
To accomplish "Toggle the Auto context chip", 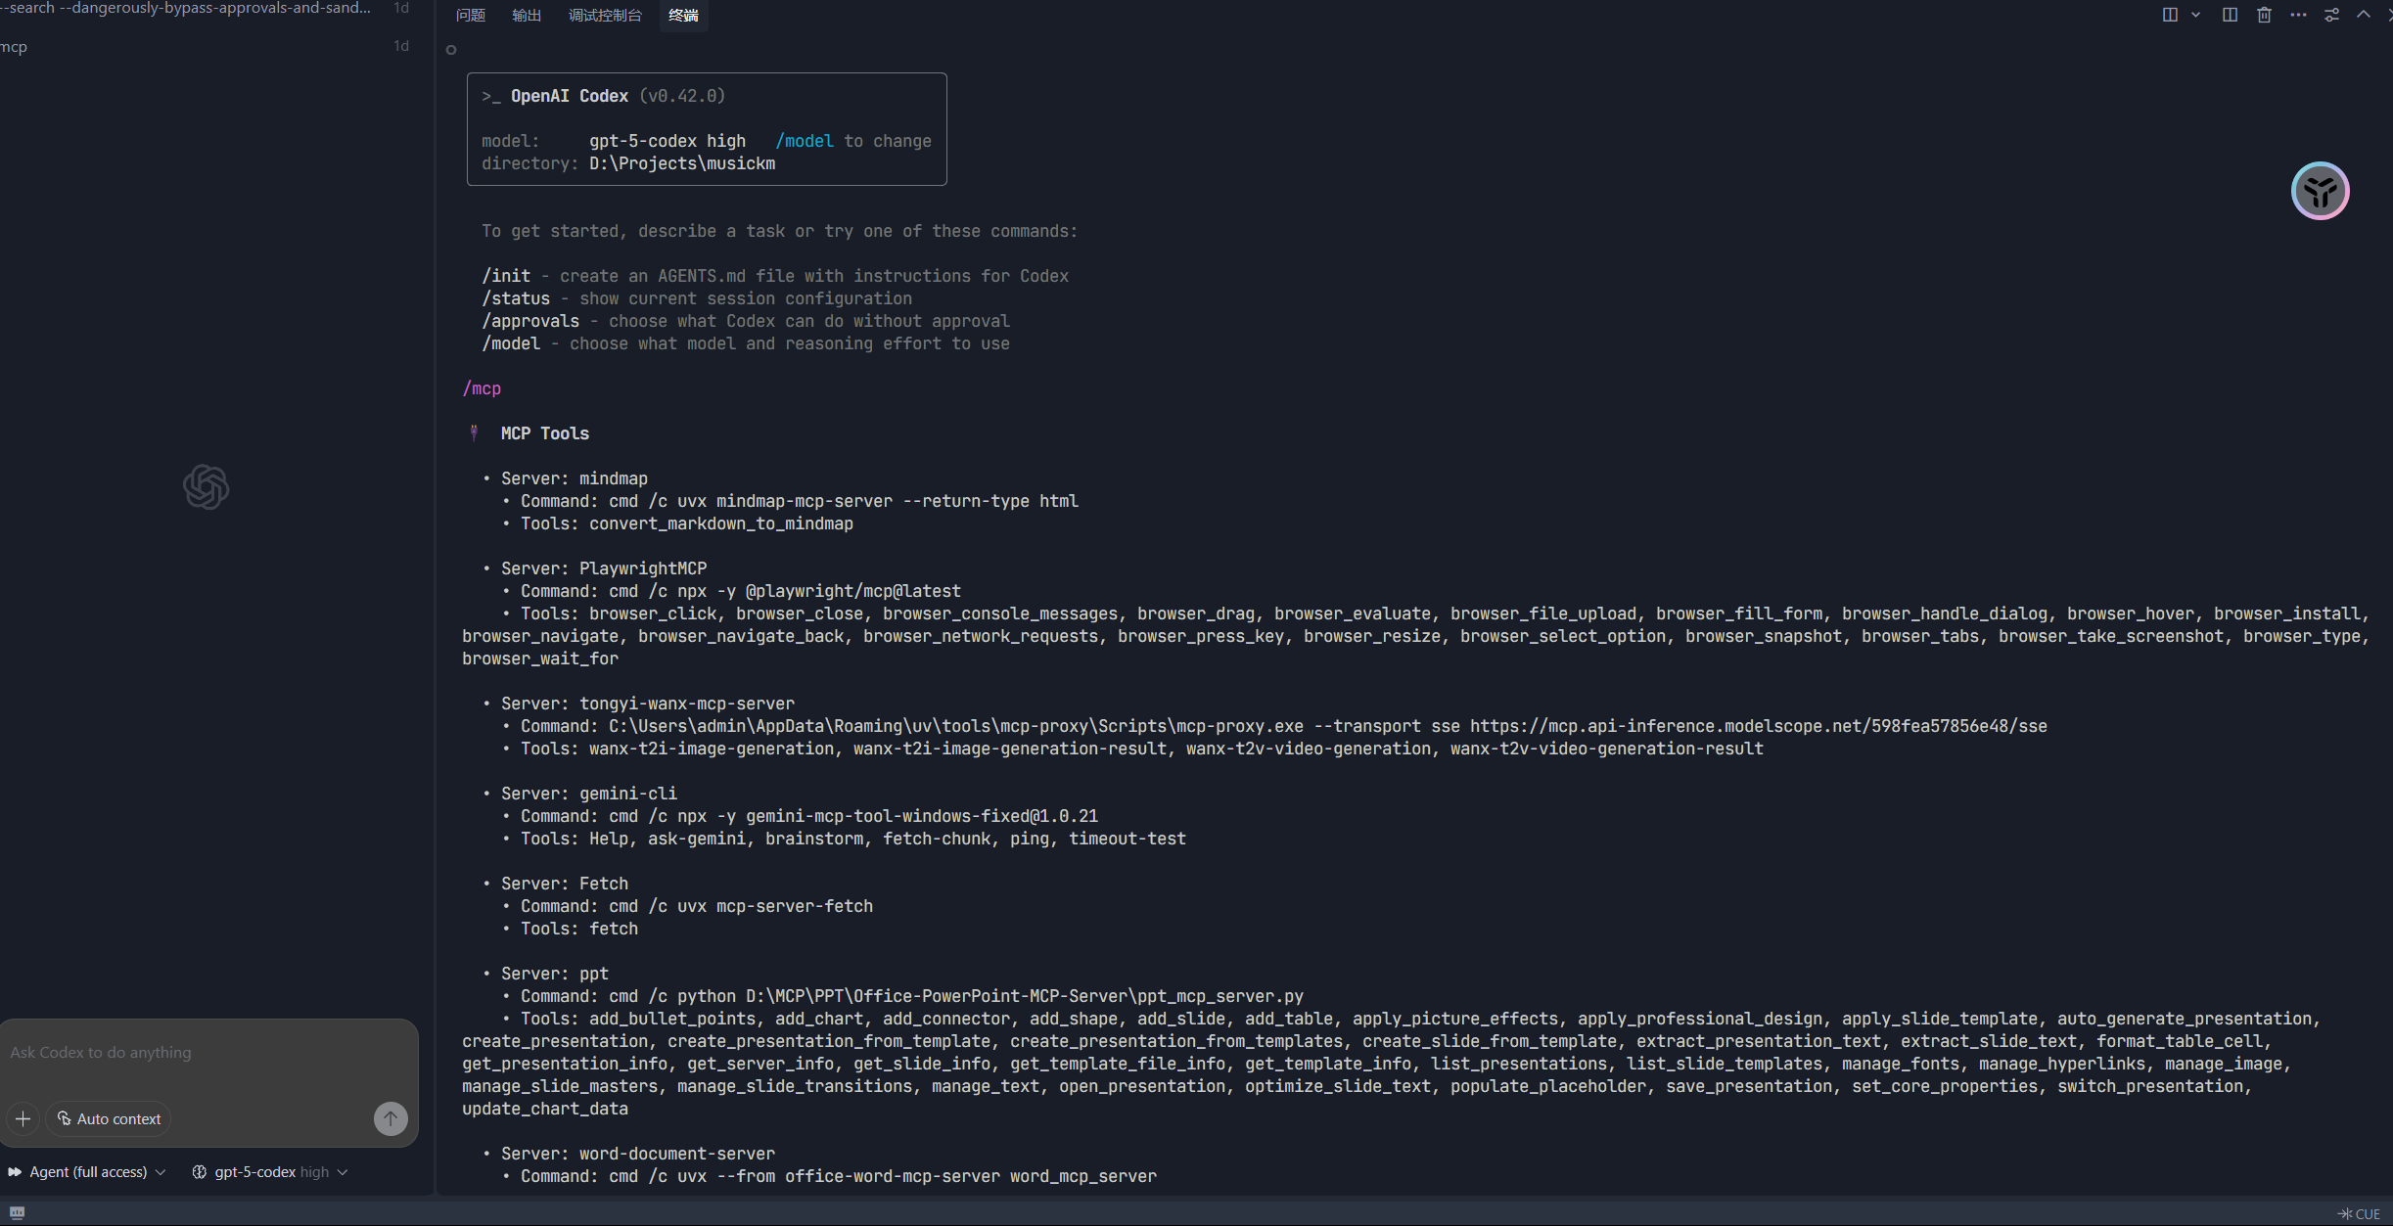I will click(109, 1118).
